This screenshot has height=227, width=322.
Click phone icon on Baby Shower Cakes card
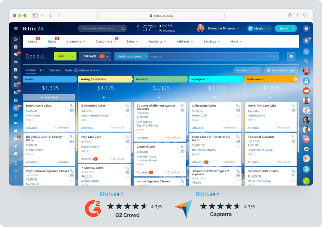(72, 106)
